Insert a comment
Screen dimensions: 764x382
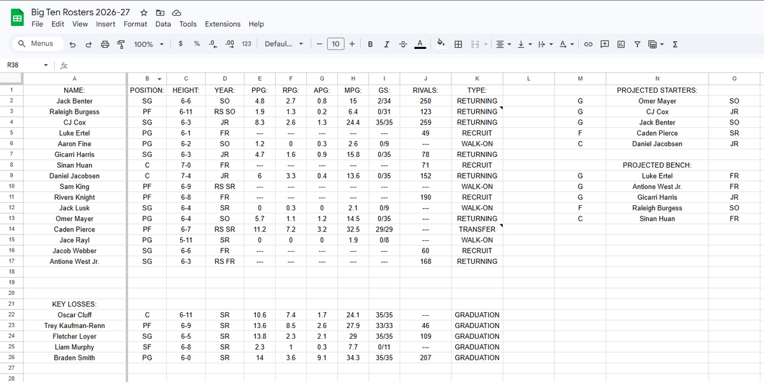pos(604,44)
